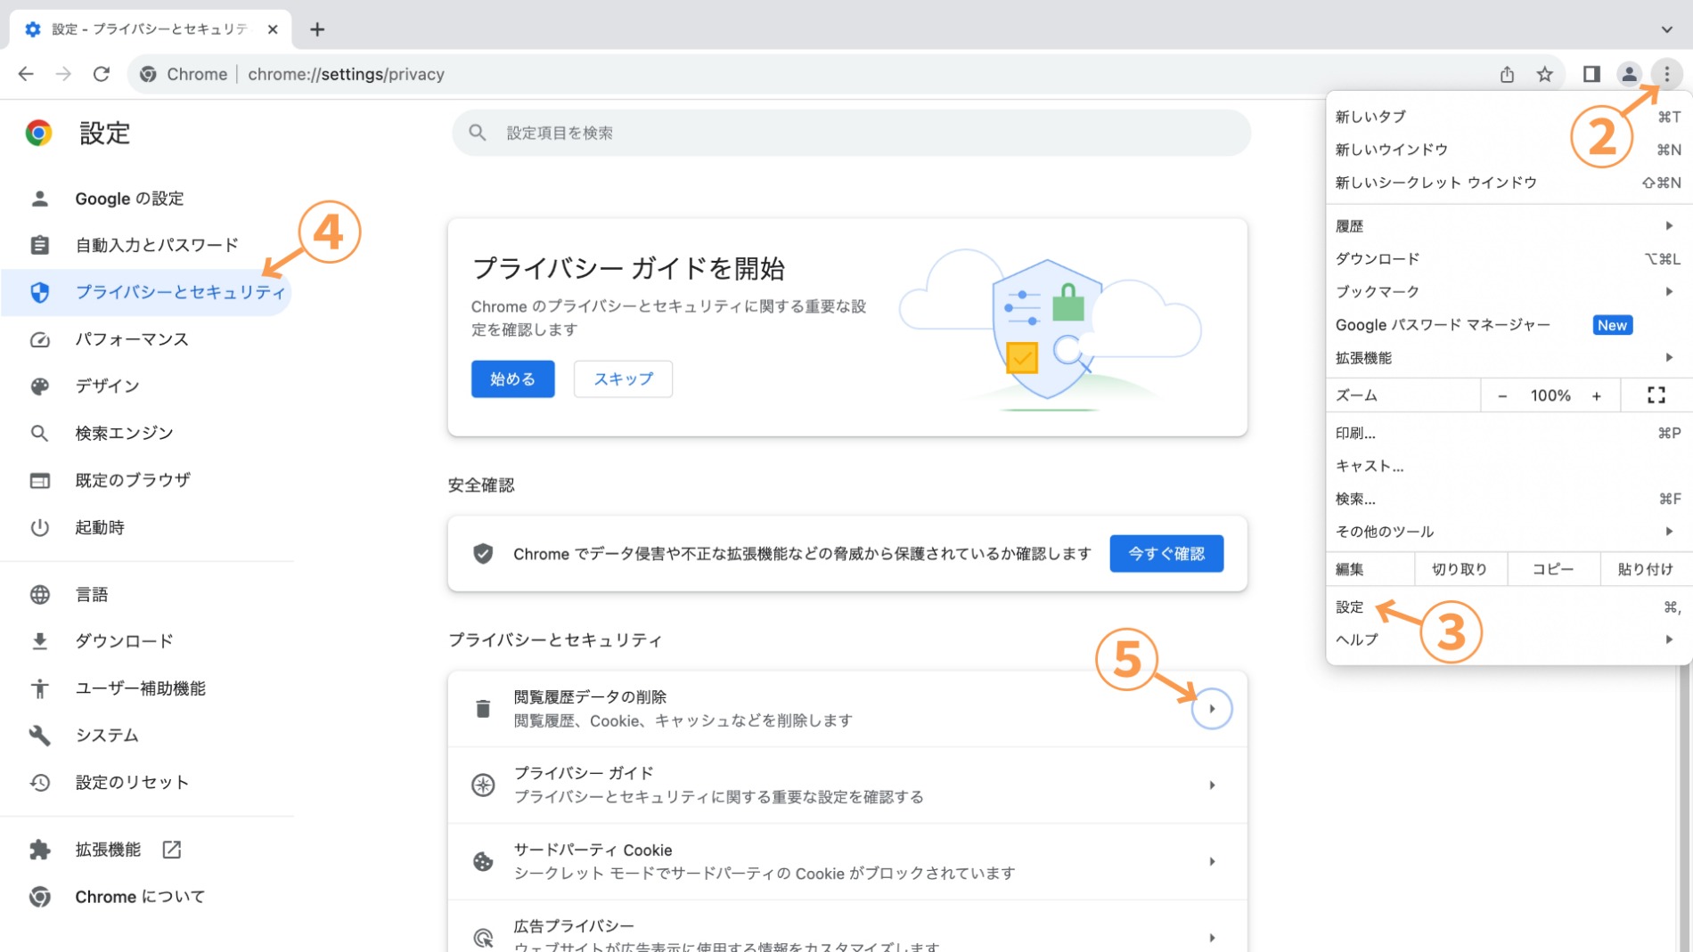
Task: Click the 既定のブラウザ window icon
Action: click(39, 480)
